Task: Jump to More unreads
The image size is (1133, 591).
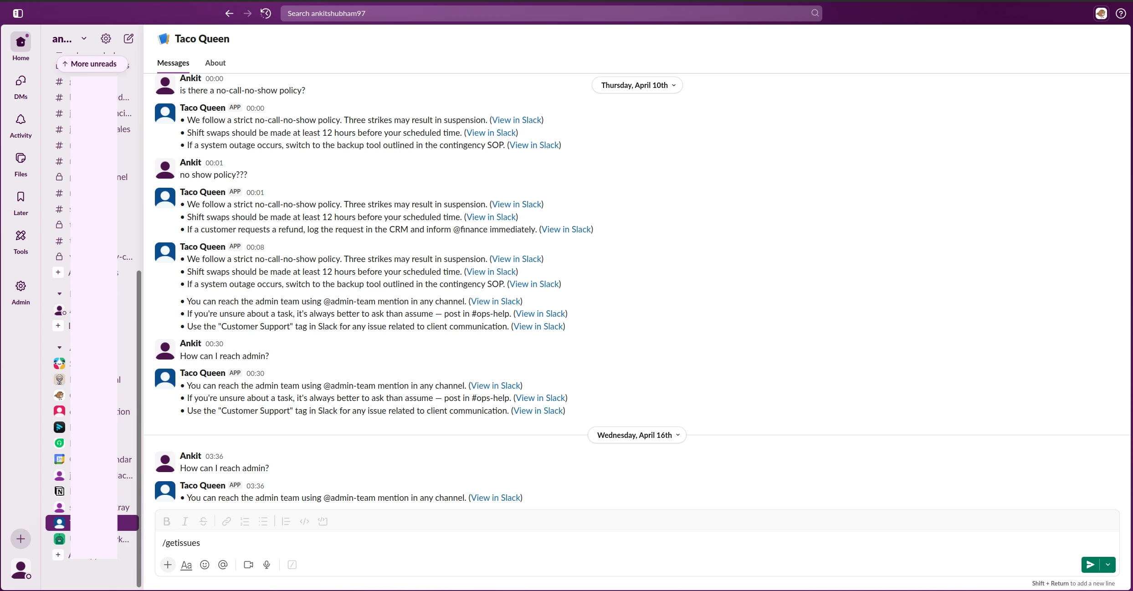Action: 90,64
